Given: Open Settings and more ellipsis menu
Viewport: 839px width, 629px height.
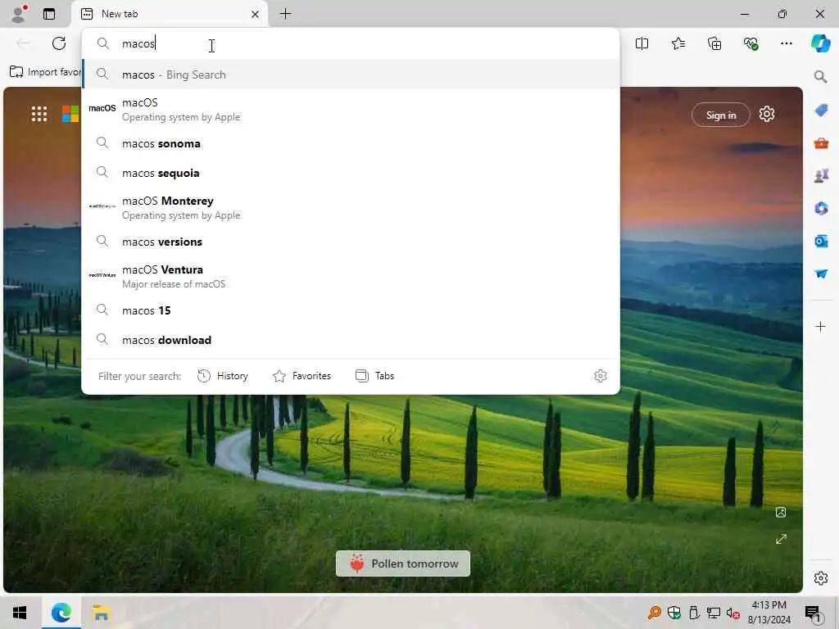Looking at the screenshot, I should (786, 43).
